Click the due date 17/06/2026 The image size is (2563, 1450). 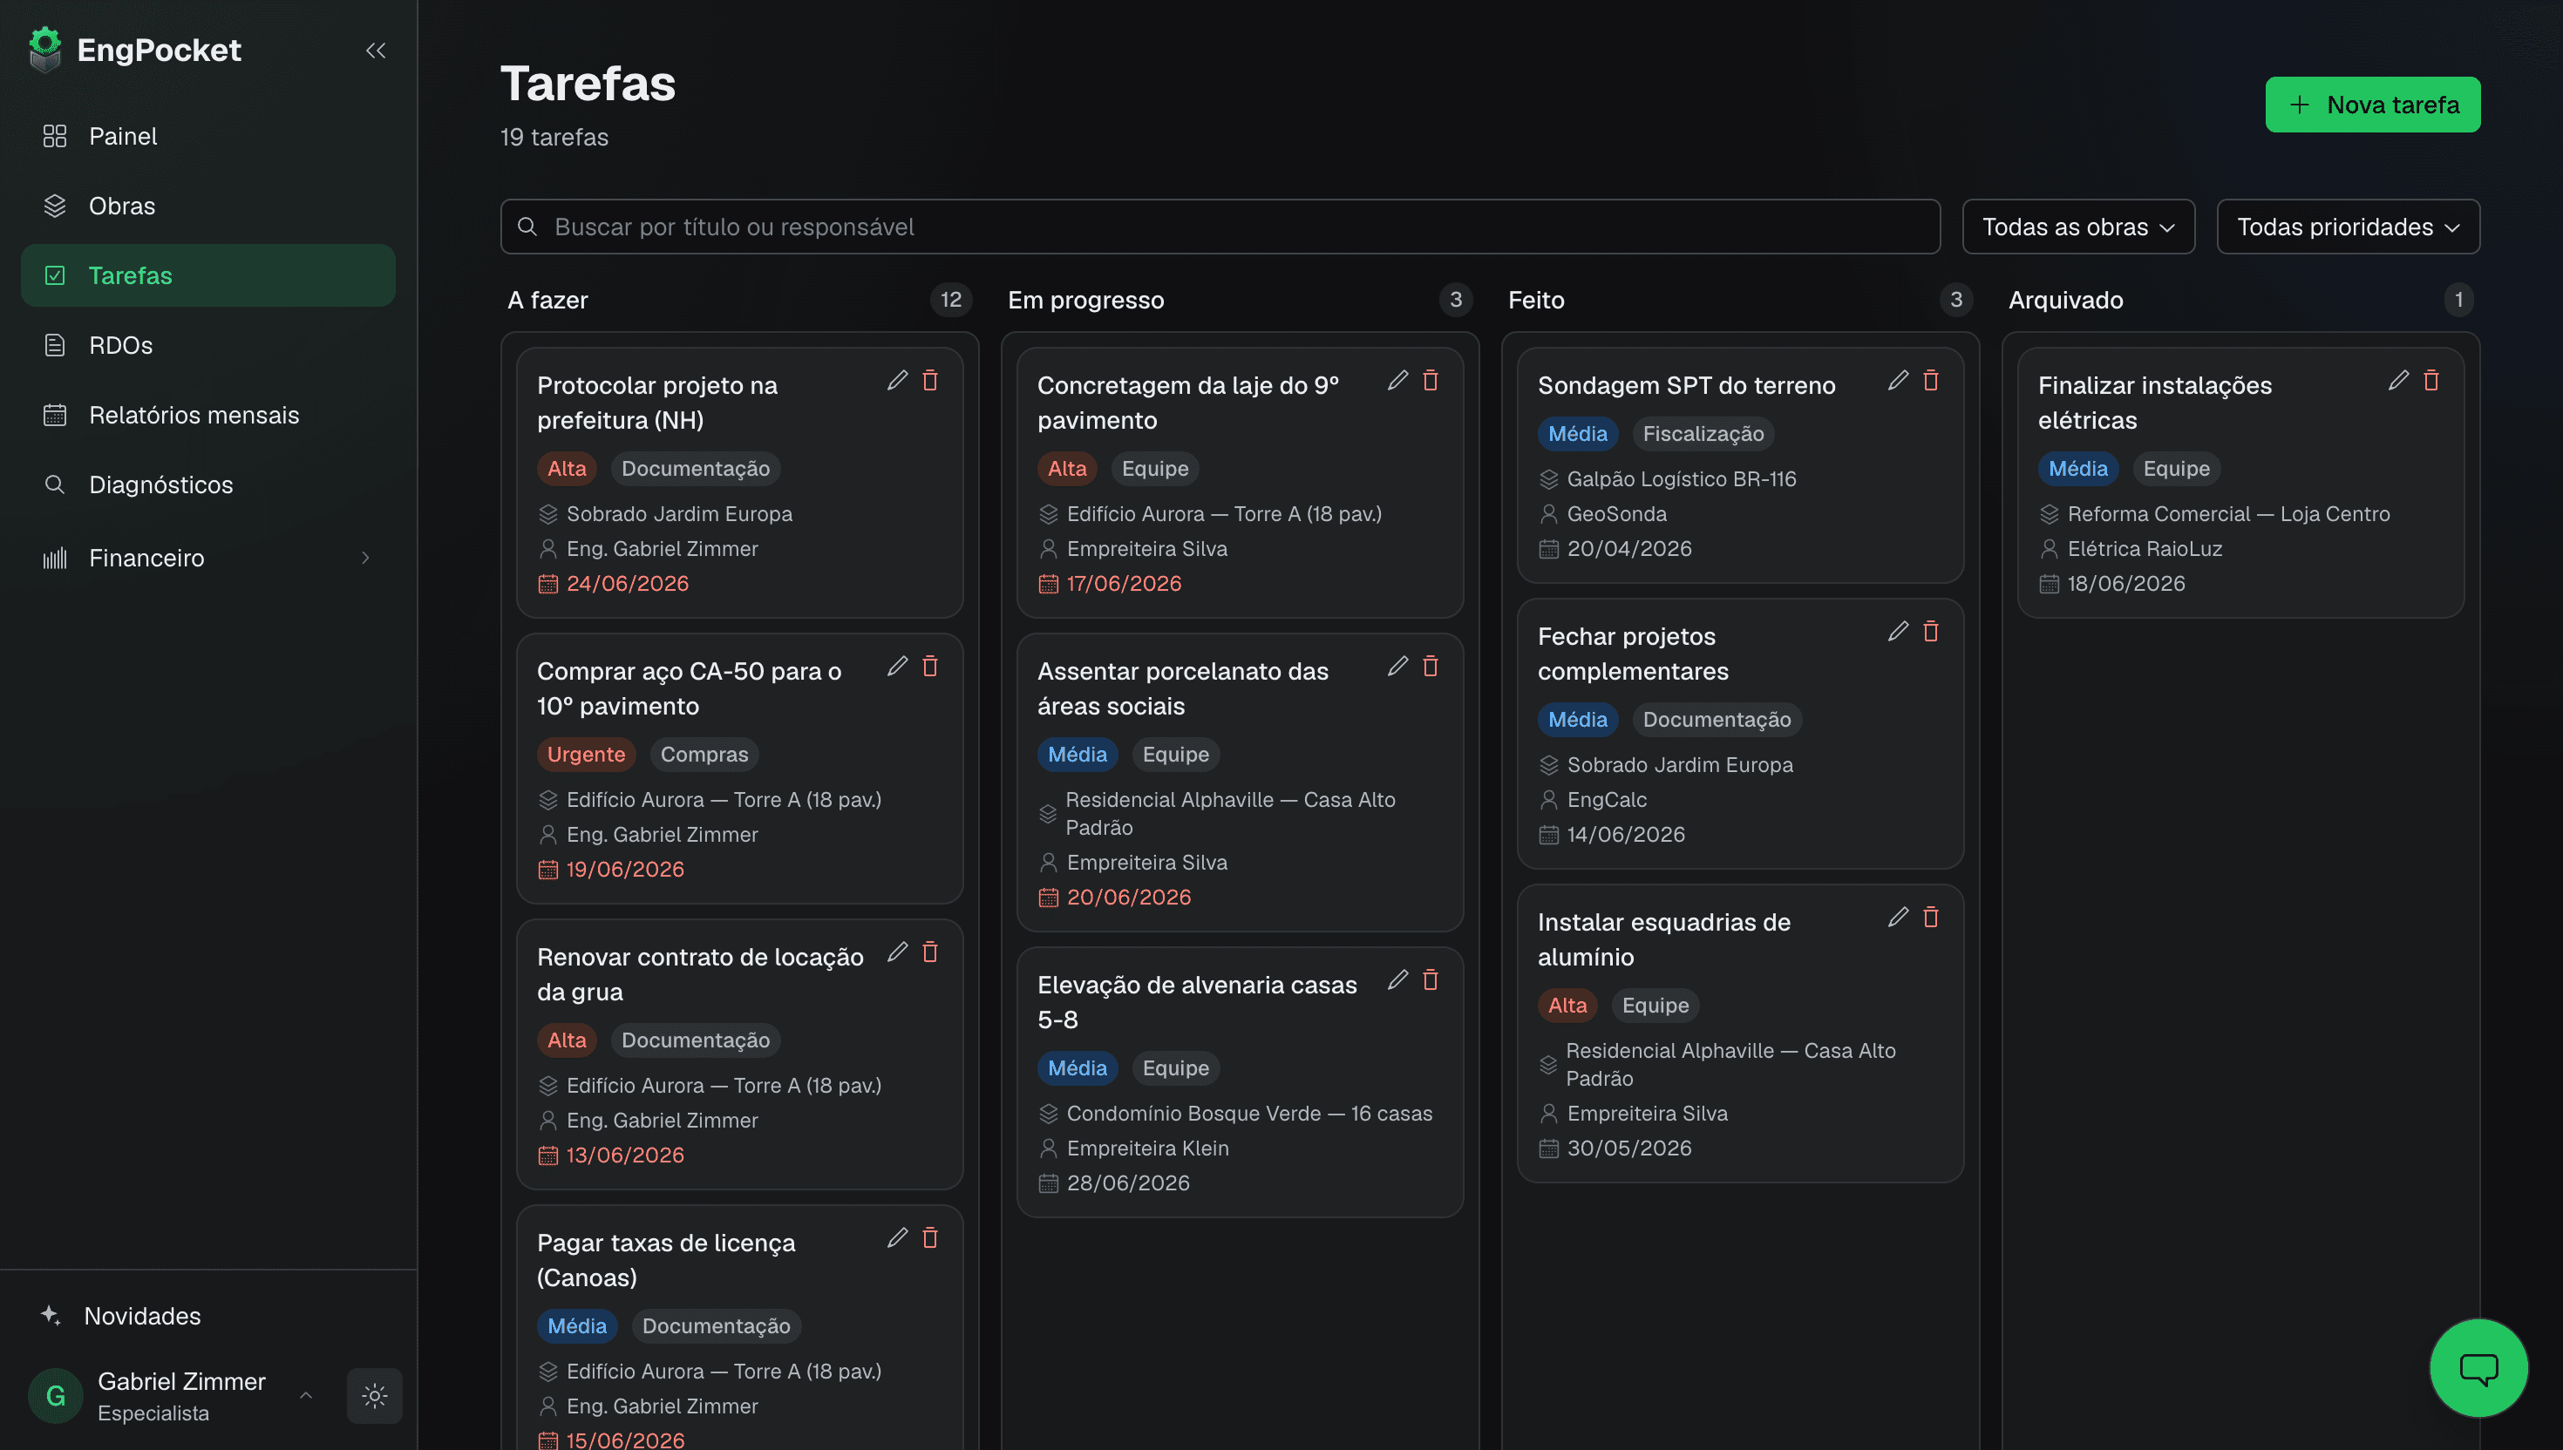pyautogui.click(x=1124, y=584)
